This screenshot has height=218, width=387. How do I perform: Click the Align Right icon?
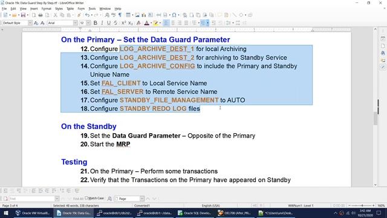[180, 23]
